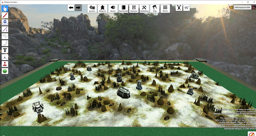Click the crossed-out icon at bottom-right corner

[x=252, y=134]
